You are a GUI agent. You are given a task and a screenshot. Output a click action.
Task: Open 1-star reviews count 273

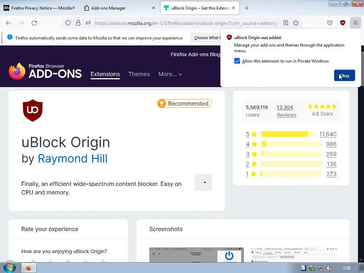pos(331,174)
